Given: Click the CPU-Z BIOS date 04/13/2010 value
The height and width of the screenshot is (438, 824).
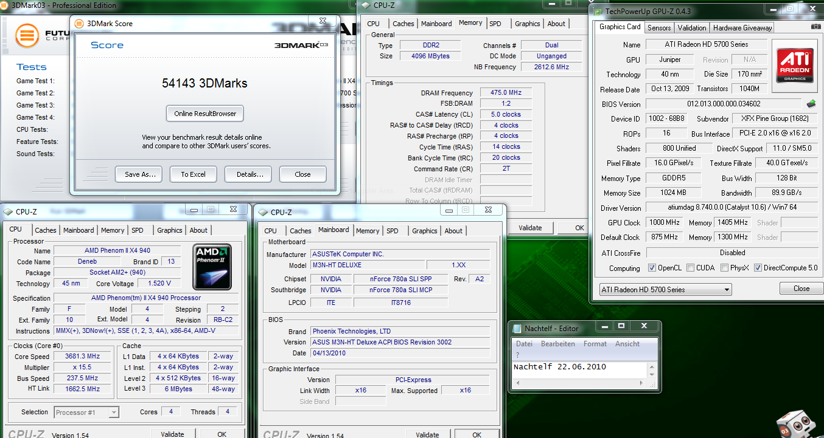Looking at the screenshot, I should (x=400, y=353).
